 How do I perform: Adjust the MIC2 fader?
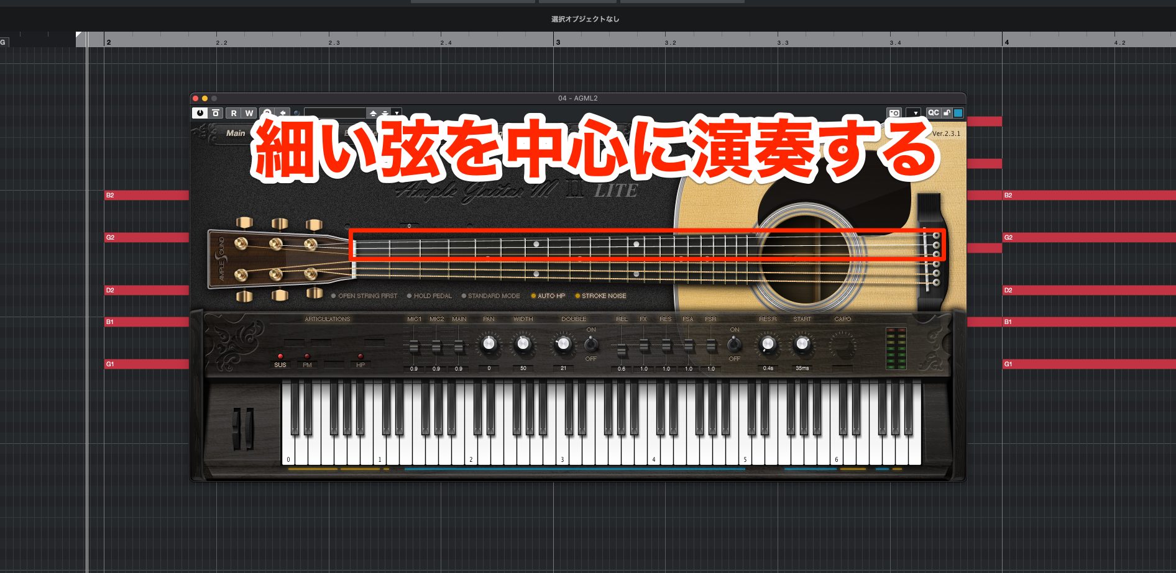(x=436, y=346)
